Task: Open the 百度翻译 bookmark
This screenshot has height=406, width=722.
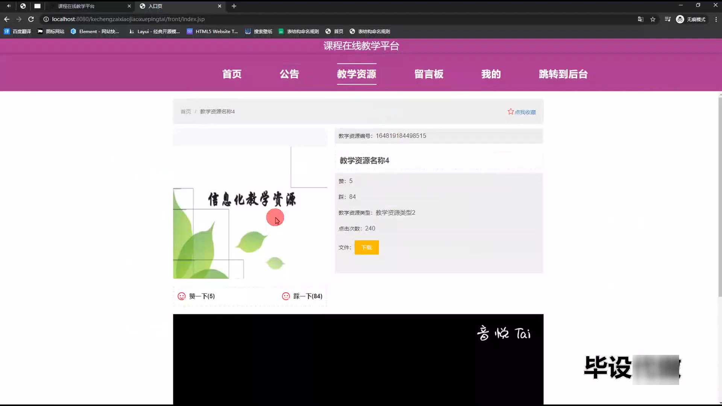Action: (18, 32)
